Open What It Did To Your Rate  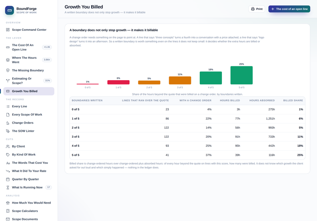tap(29, 171)
